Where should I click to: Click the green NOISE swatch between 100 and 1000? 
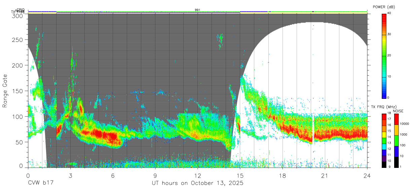tap(396, 141)
